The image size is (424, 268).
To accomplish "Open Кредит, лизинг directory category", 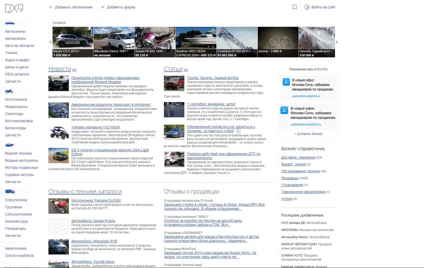I will (x=294, y=164).
